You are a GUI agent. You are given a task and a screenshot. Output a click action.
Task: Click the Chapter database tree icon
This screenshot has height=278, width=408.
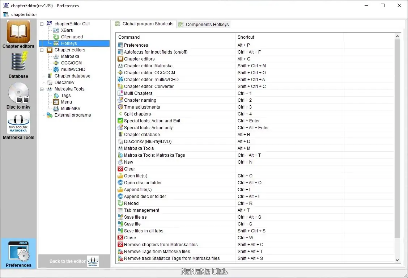50,76
